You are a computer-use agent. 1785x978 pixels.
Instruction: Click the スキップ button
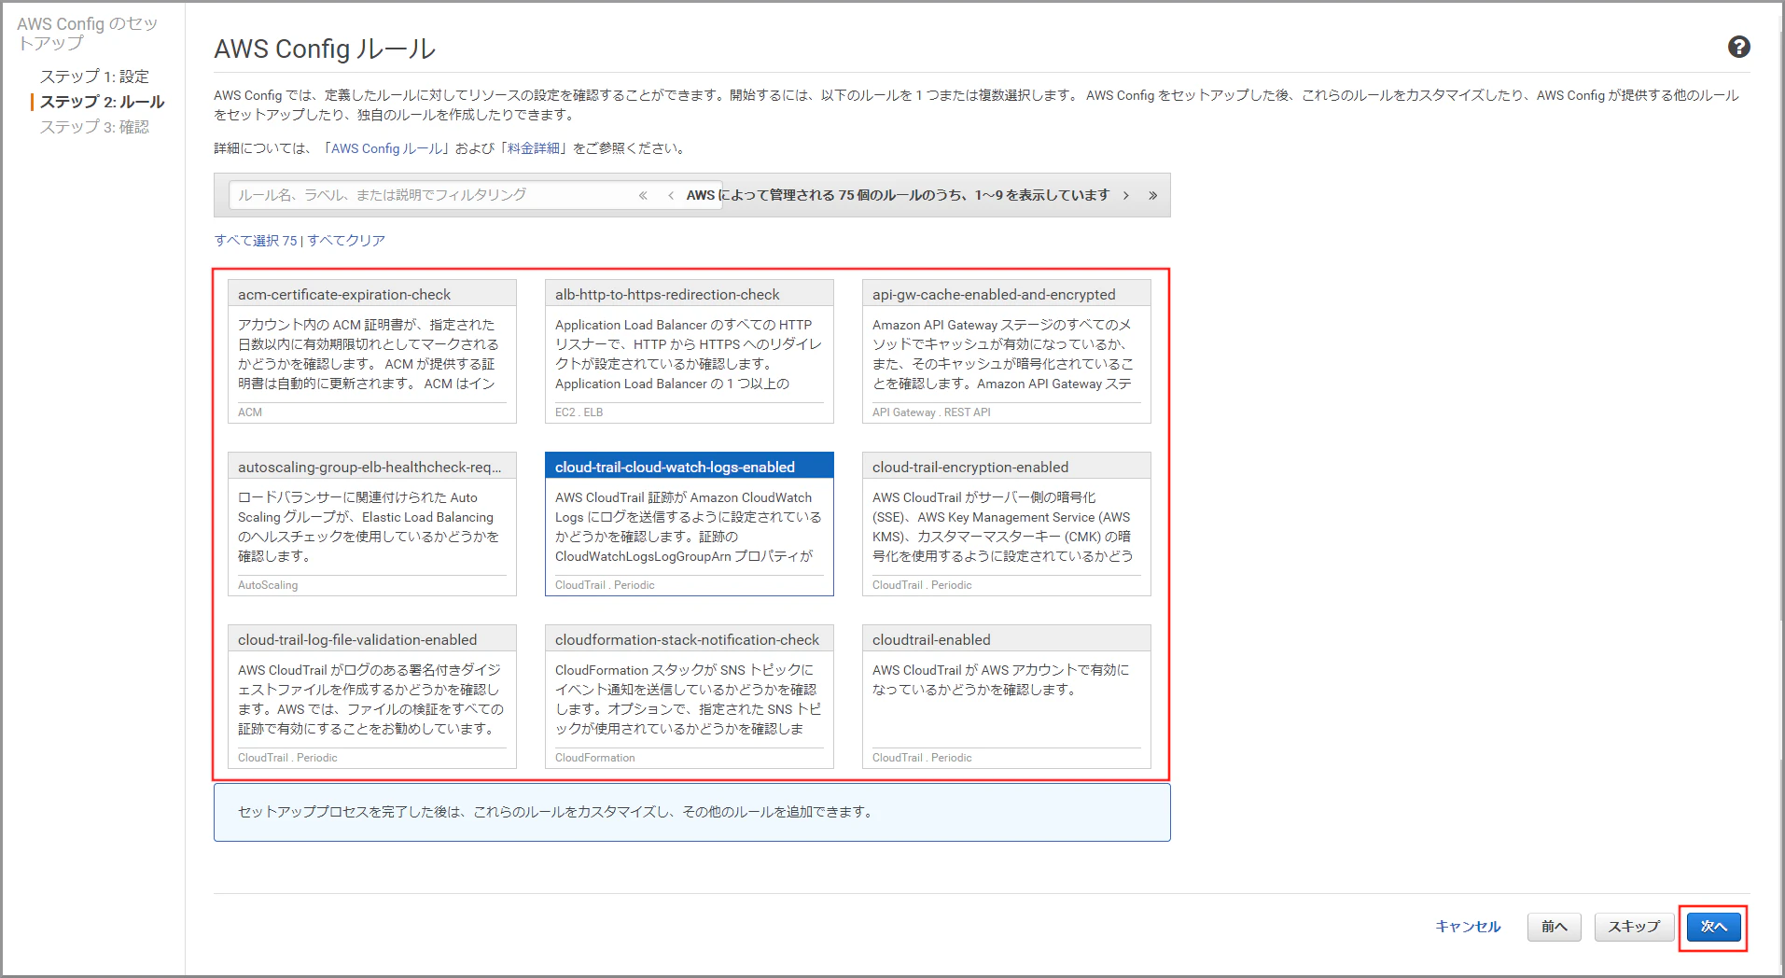tap(1634, 927)
